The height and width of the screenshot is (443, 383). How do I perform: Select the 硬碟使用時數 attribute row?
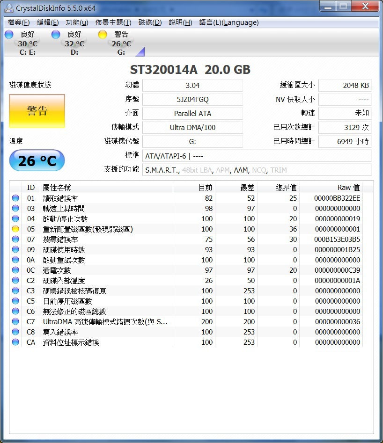click(x=186, y=249)
